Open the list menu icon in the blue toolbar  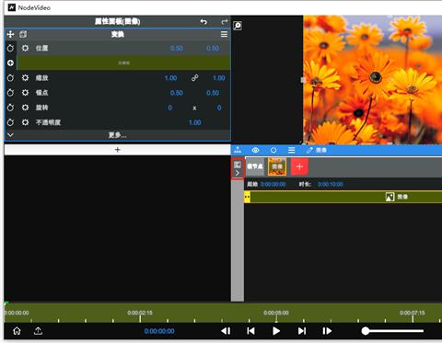click(x=292, y=150)
